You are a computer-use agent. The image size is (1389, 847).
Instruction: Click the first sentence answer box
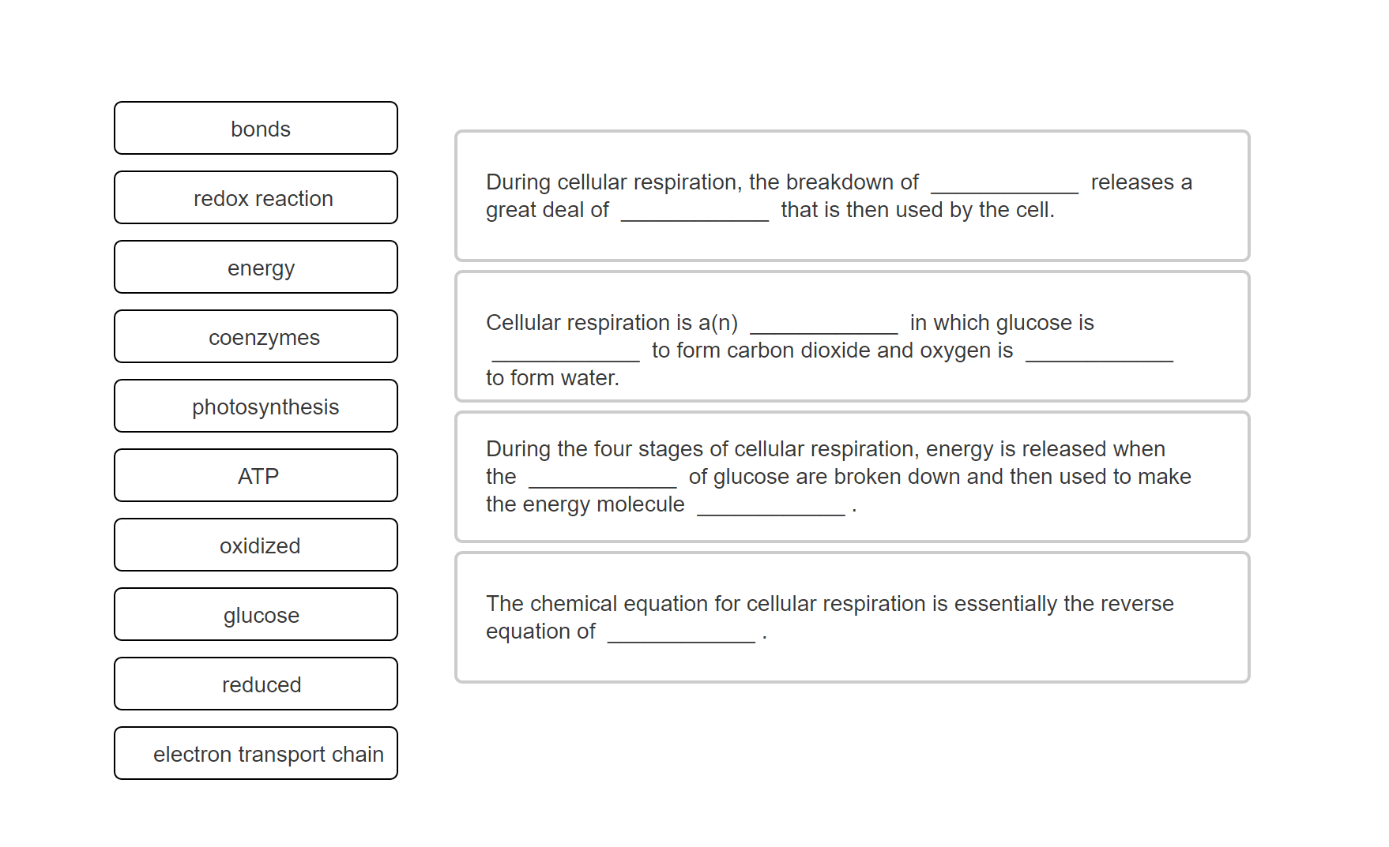[852, 196]
